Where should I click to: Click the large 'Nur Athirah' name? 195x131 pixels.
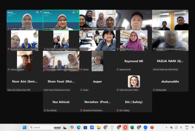pos(61,102)
